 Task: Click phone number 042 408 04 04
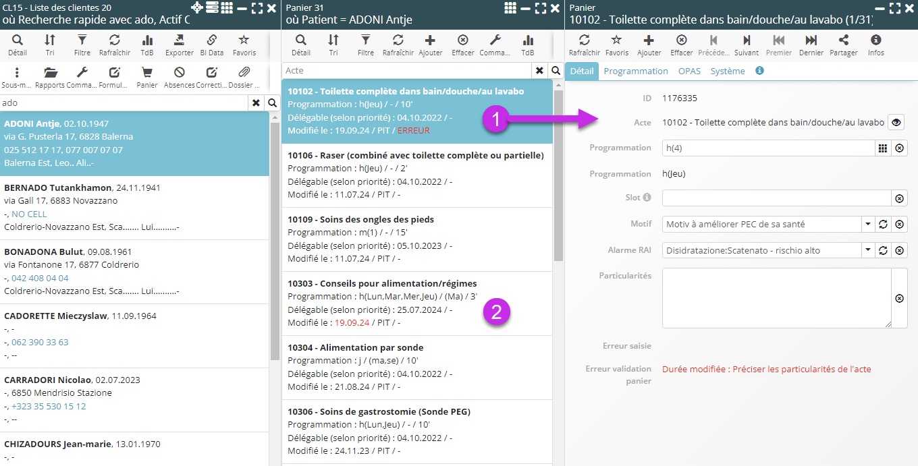point(40,278)
